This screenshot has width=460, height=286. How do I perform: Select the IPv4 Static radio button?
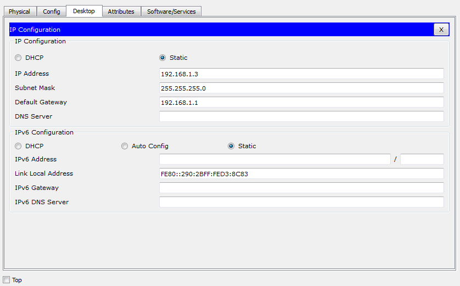162,58
